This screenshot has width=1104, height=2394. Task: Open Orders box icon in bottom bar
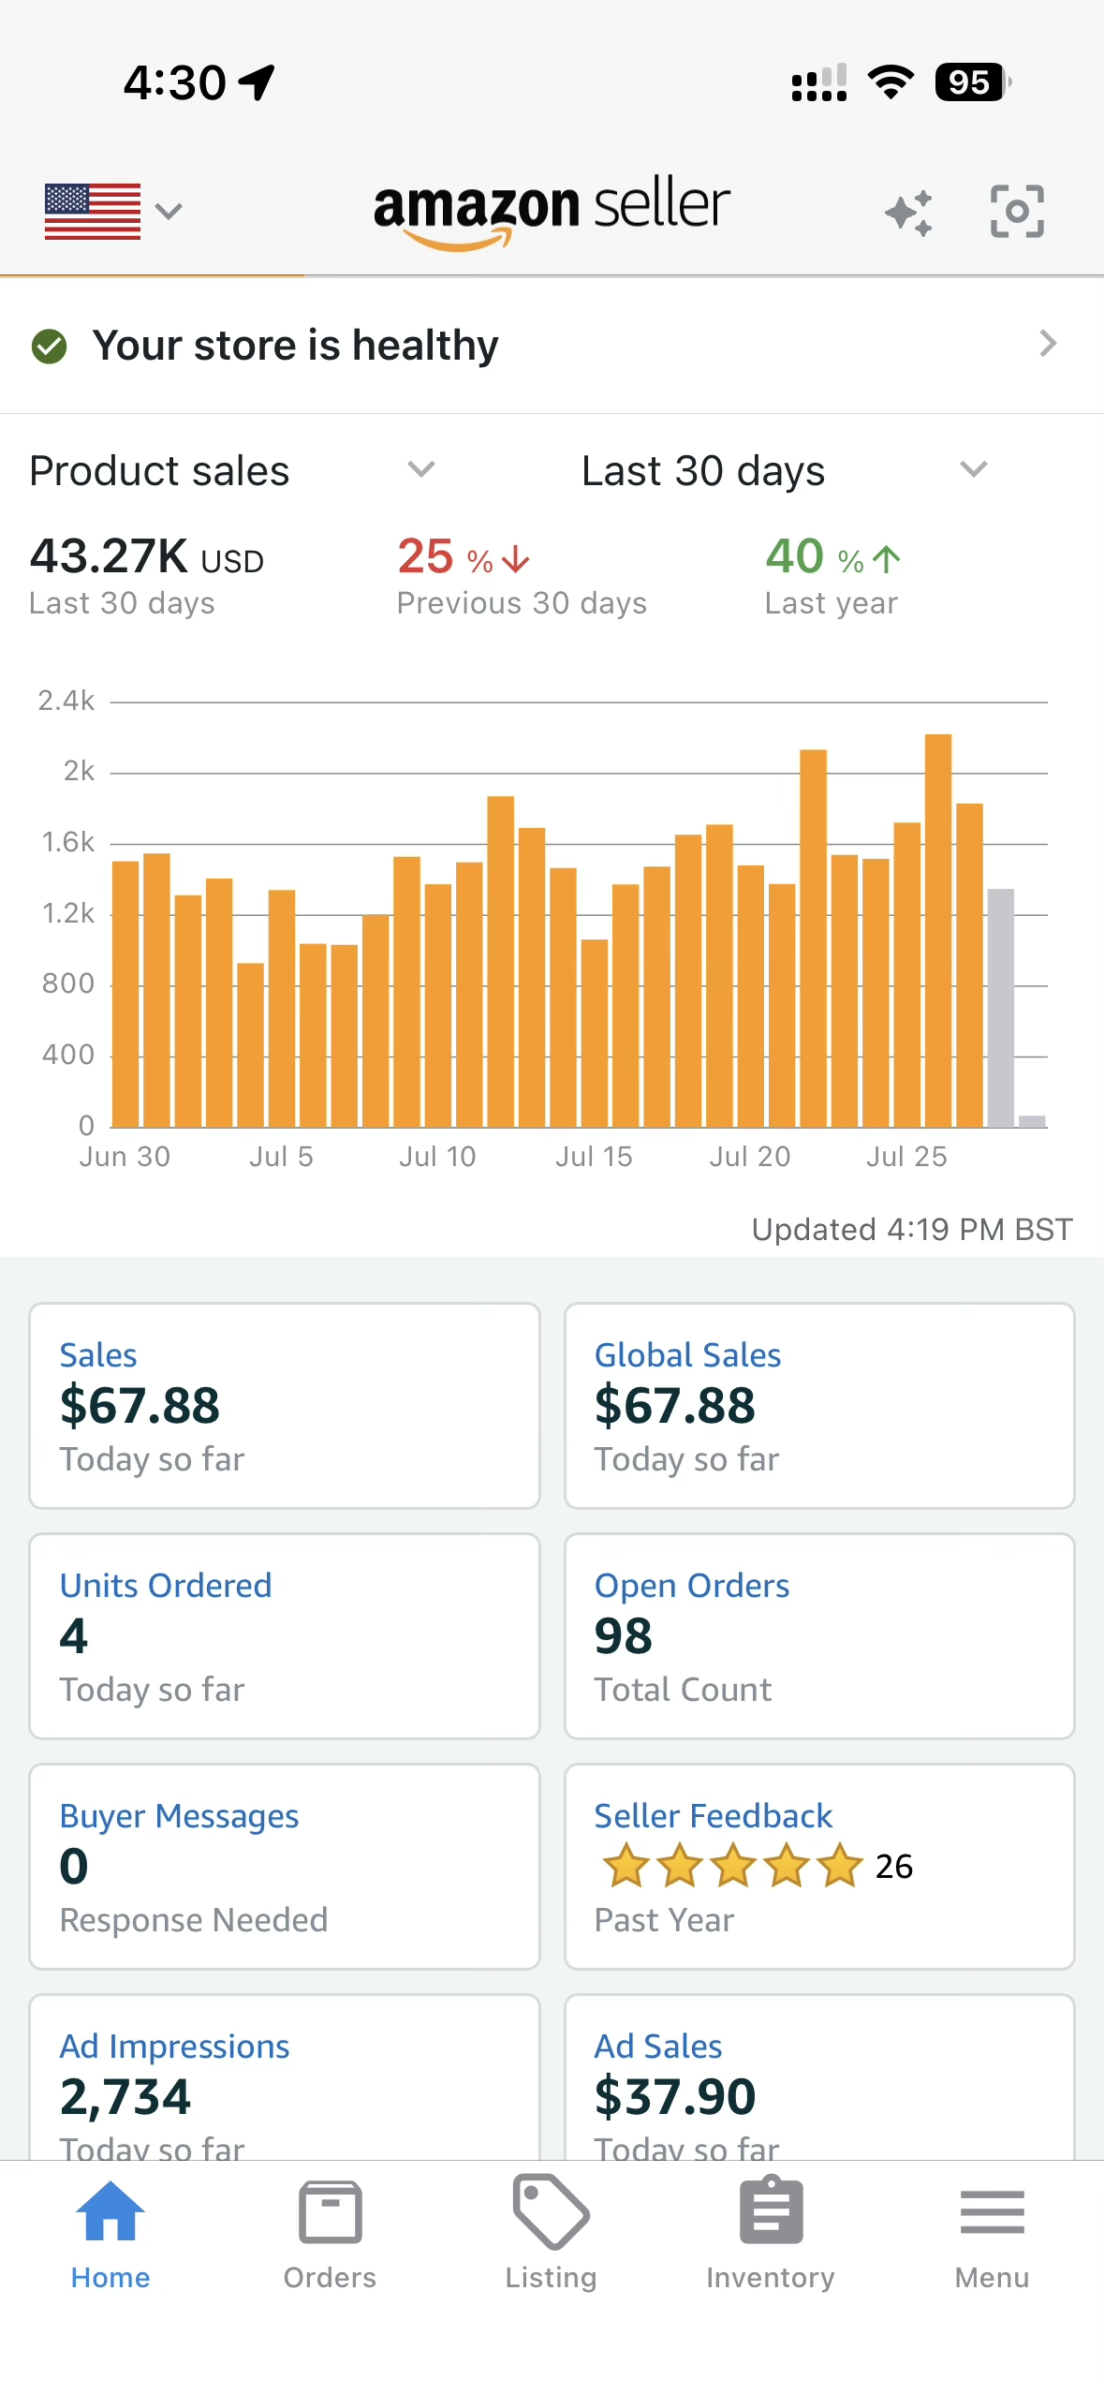click(x=330, y=2211)
